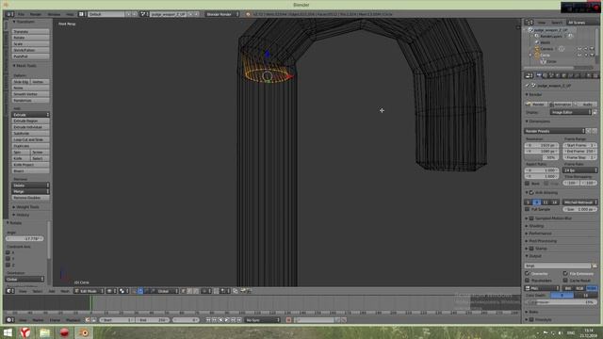Open the Render menu in top bar
Screen dimensions: 603x339
(36, 14)
